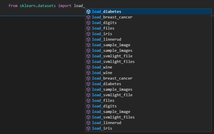Choose load_svmlight_files just above load_linnerud
This screenshot has width=214, height=134.
(x=148, y=117)
